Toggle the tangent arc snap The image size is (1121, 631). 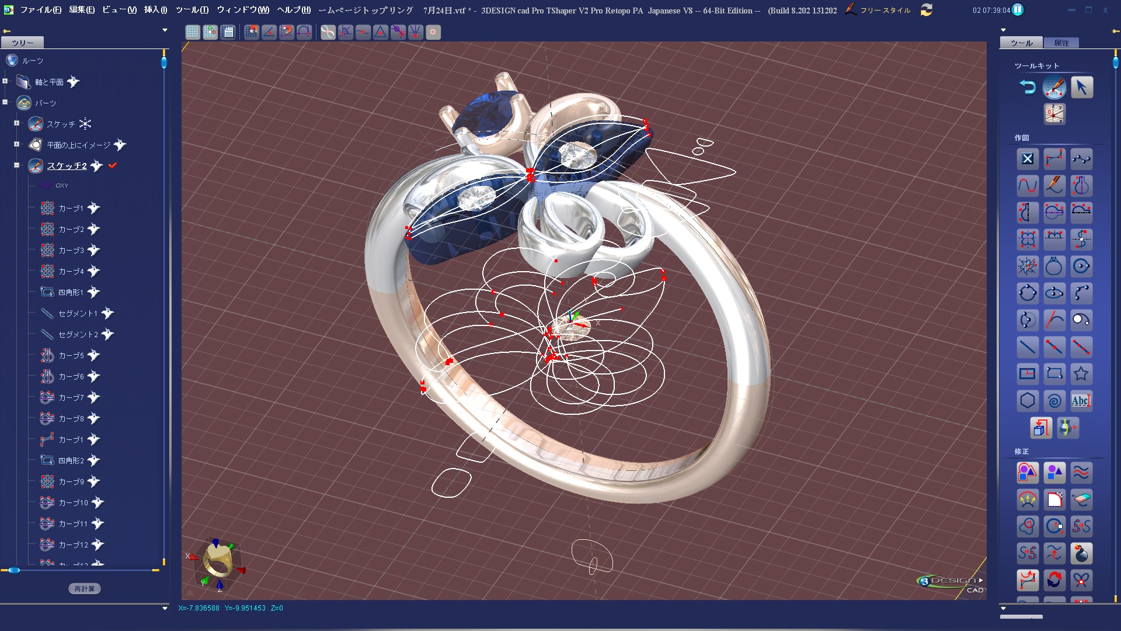304,32
